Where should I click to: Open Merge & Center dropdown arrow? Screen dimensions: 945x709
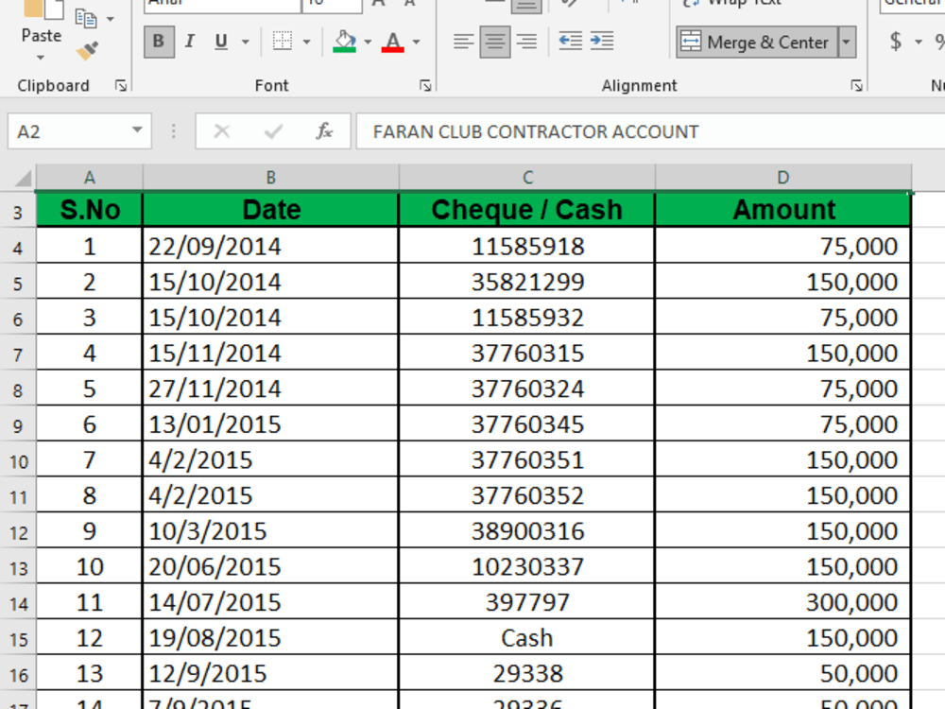[x=847, y=43]
